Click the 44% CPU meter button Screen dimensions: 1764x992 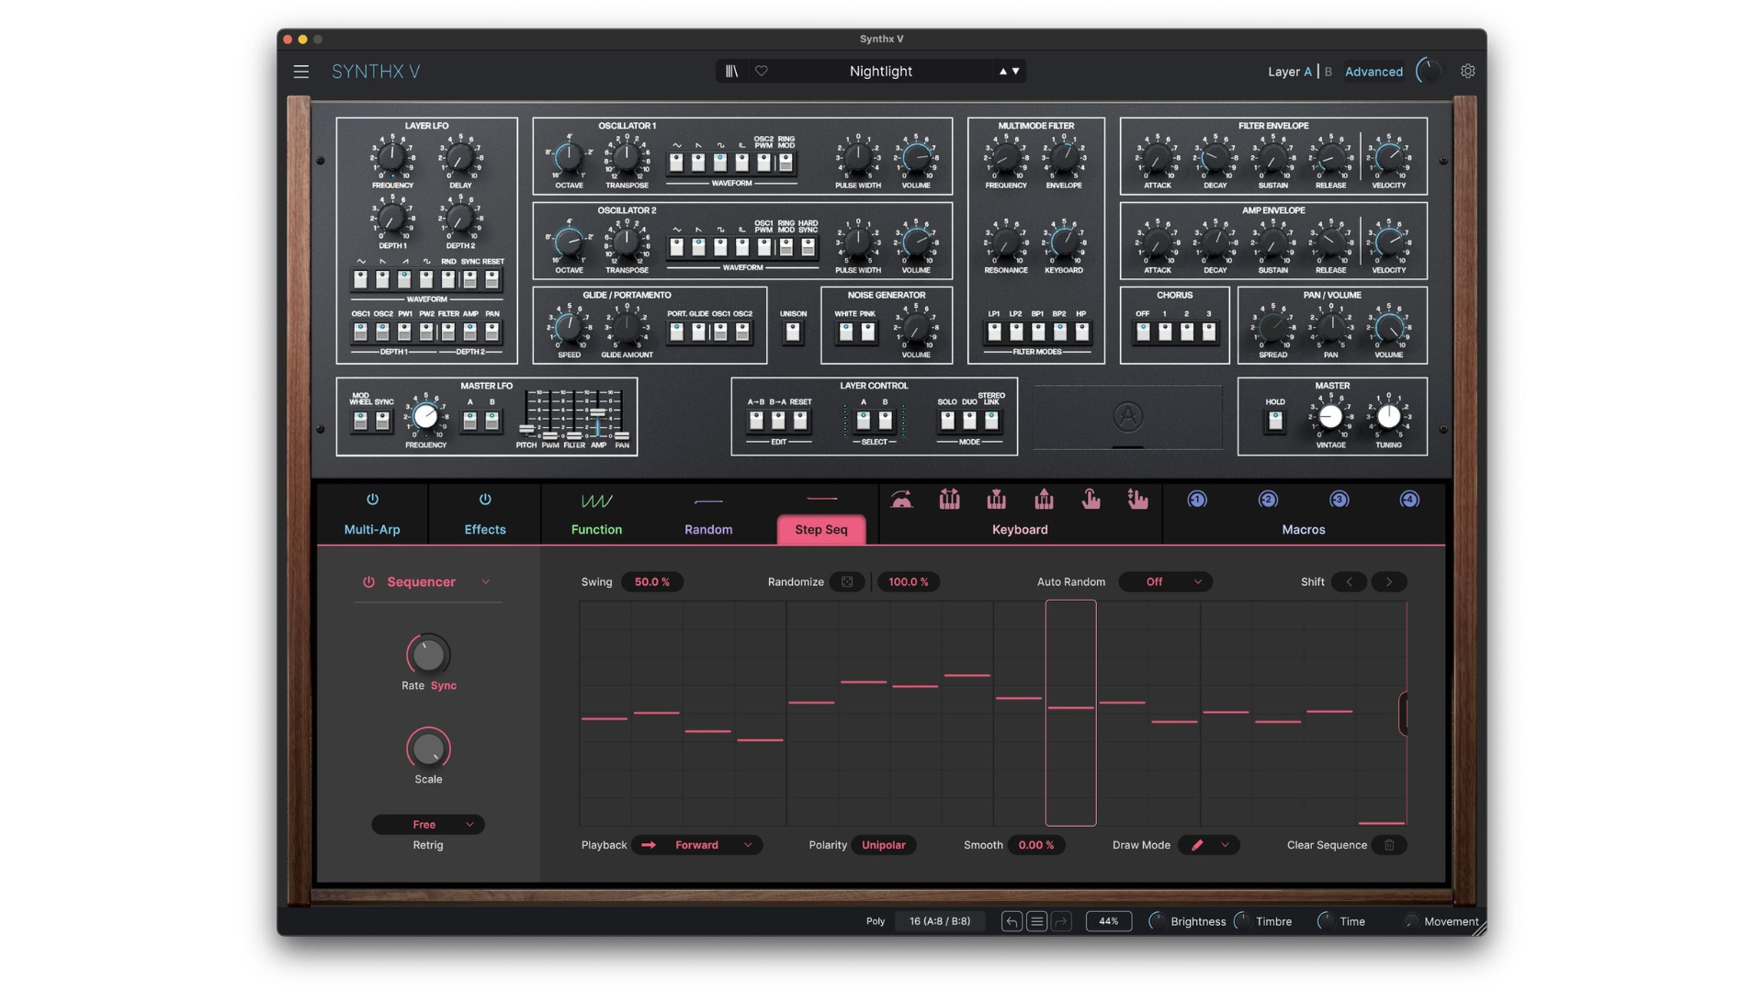click(x=1109, y=921)
